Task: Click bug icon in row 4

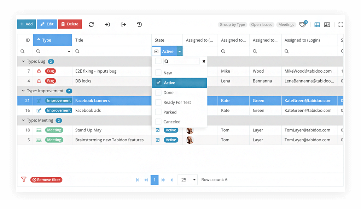Action: click(39, 81)
